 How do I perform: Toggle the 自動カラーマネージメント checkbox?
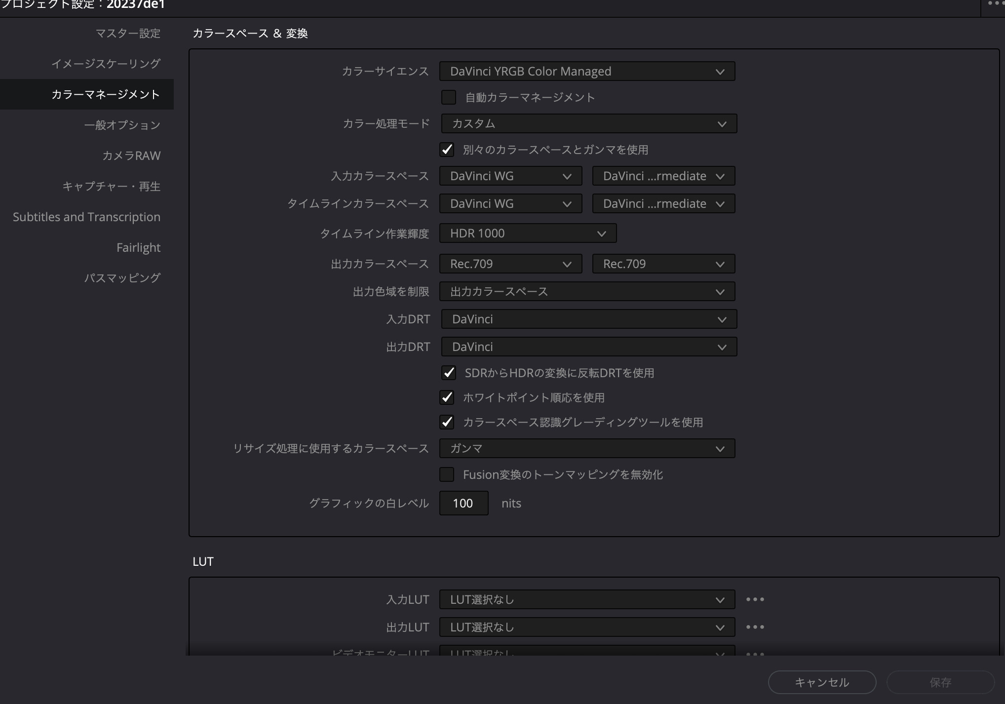pyautogui.click(x=449, y=97)
